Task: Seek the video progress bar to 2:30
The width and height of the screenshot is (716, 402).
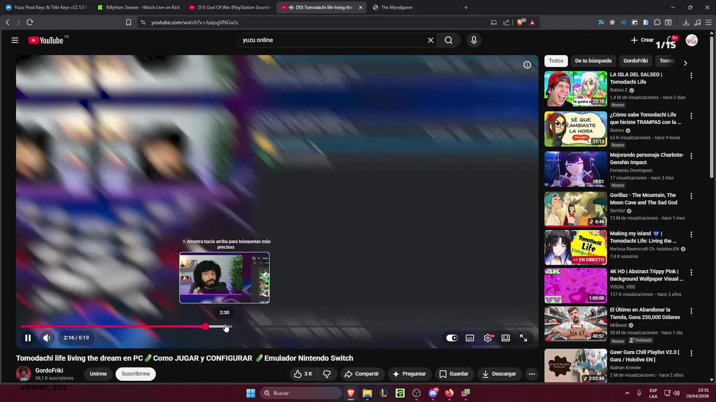Action: tap(224, 327)
